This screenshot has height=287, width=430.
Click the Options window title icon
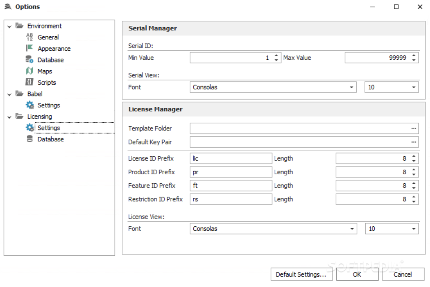point(8,7)
